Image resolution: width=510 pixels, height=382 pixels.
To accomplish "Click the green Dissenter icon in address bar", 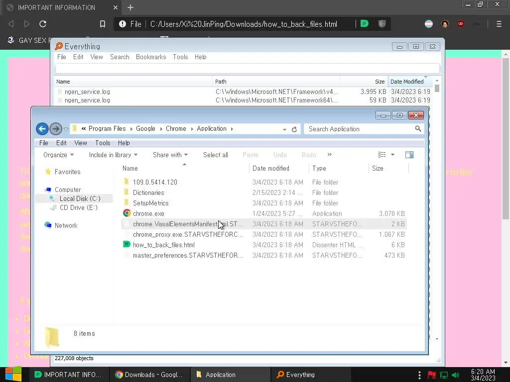I will 364,24.
